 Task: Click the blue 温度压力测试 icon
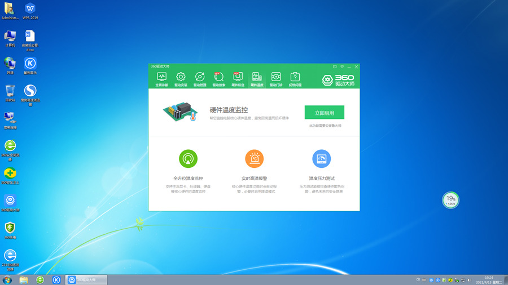point(321,159)
